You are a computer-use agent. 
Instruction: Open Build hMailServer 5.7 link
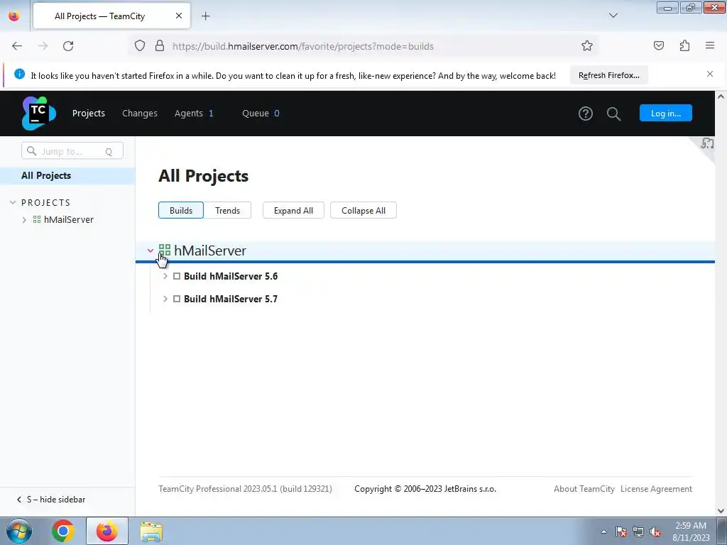(x=231, y=299)
